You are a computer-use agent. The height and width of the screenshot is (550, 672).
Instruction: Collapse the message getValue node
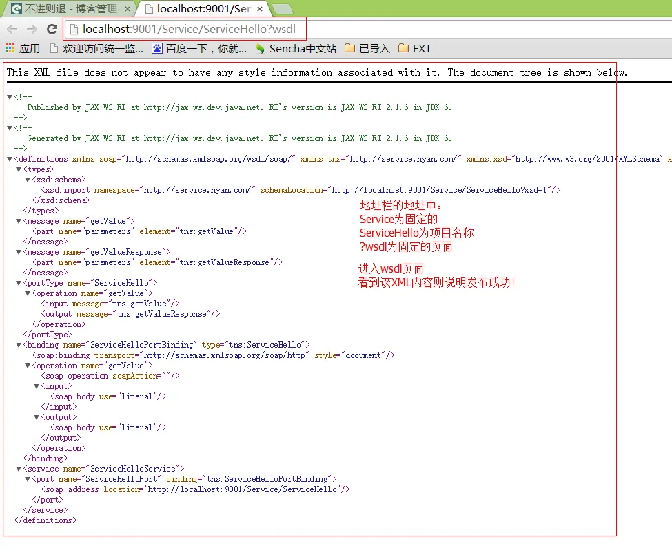coord(19,221)
